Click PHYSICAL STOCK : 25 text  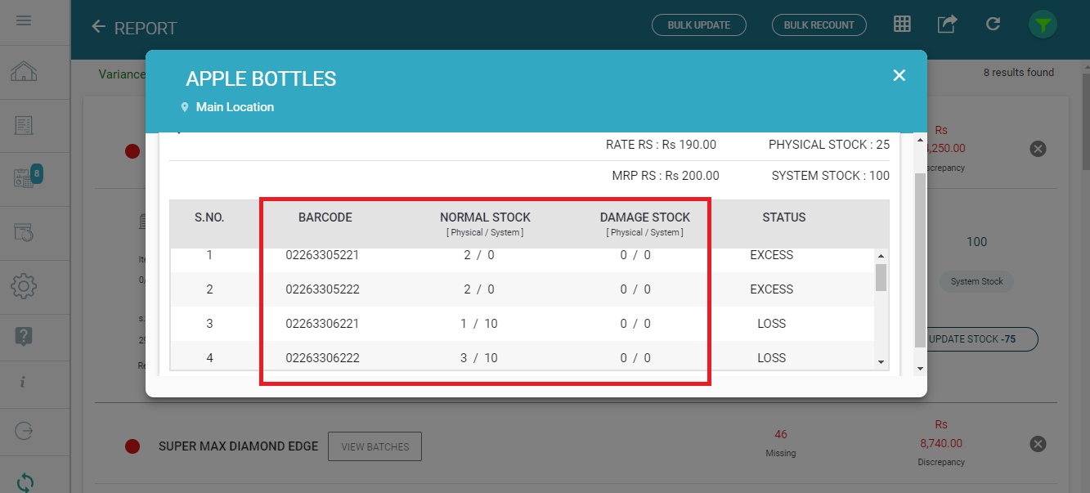[829, 145]
